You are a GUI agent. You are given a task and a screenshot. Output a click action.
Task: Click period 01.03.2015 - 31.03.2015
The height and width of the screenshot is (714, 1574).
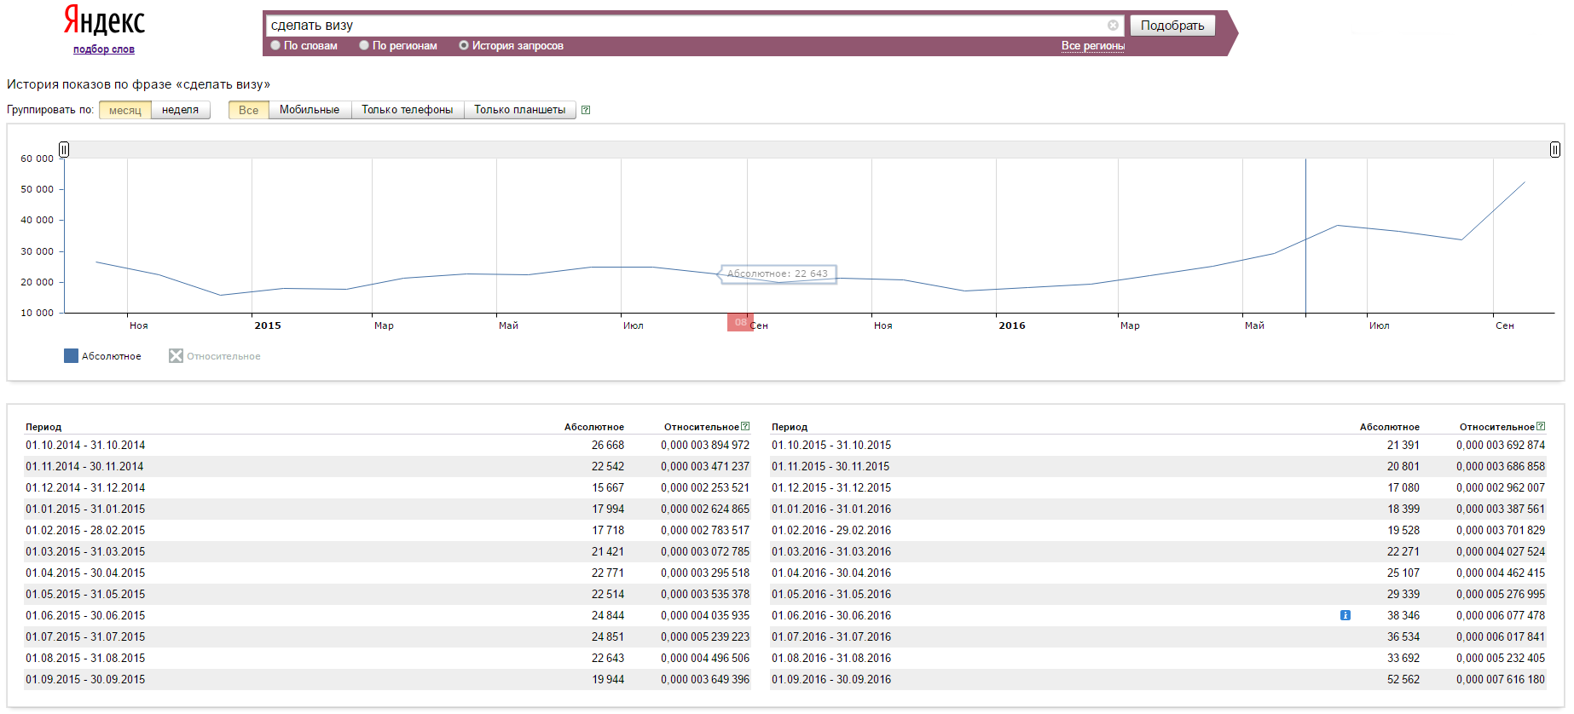click(x=85, y=551)
